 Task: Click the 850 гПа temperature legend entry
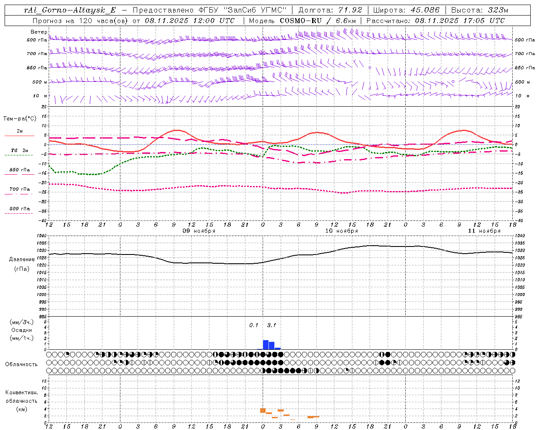coord(19,170)
